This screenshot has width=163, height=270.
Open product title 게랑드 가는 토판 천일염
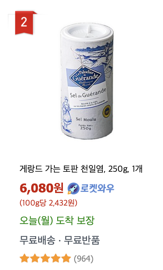click(x=81, y=169)
